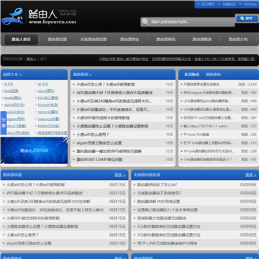Click the blue 路由人 250*100 banner
Screen dimensions: 259x259
coord(34,150)
